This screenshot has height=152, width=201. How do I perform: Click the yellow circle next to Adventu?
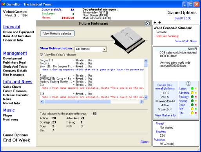(x=192, y=93)
